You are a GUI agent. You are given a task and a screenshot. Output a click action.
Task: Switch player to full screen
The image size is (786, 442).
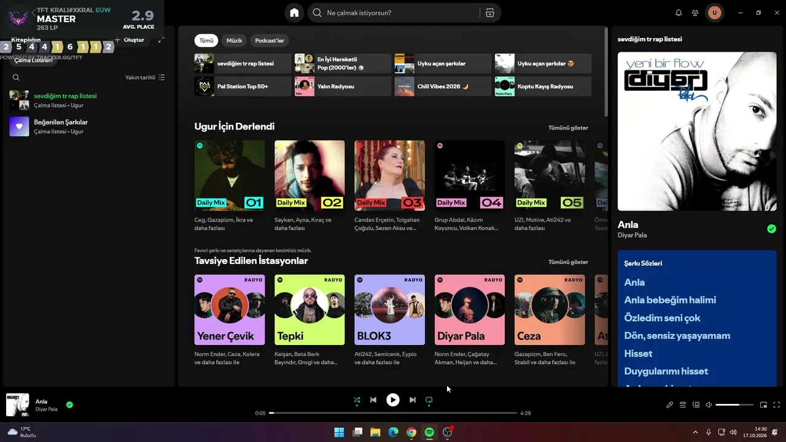pyautogui.click(x=776, y=405)
